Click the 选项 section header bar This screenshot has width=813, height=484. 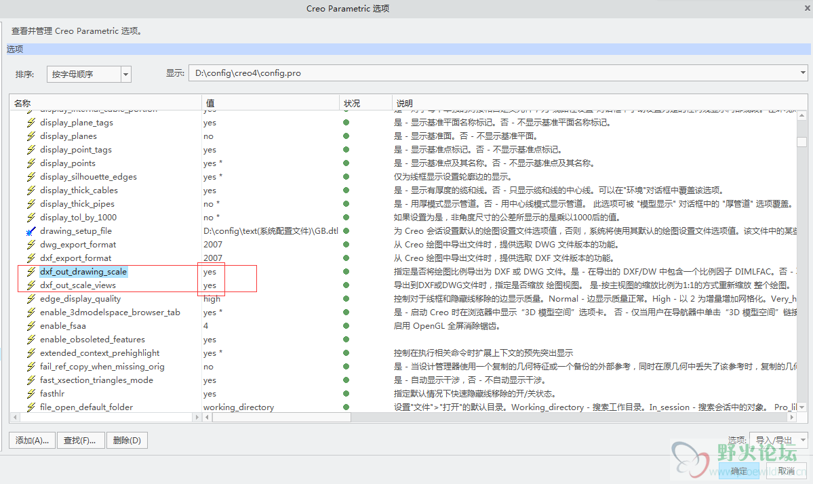pos(409,49)
